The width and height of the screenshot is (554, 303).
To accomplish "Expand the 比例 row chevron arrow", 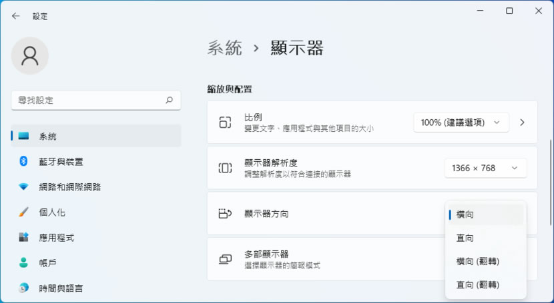I will click(523, 123).
